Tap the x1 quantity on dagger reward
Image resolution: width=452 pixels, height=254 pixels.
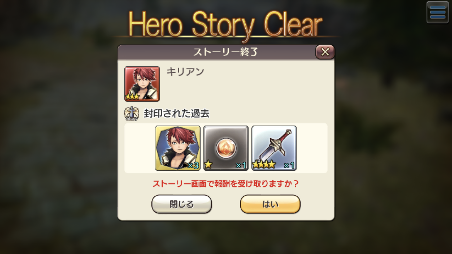click(x=289, y=165)
